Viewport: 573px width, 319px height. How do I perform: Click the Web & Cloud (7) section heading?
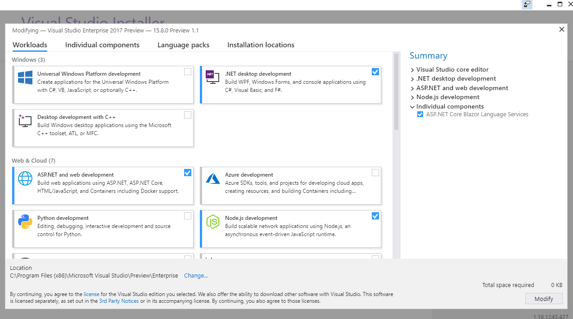[x=34, y=160]
